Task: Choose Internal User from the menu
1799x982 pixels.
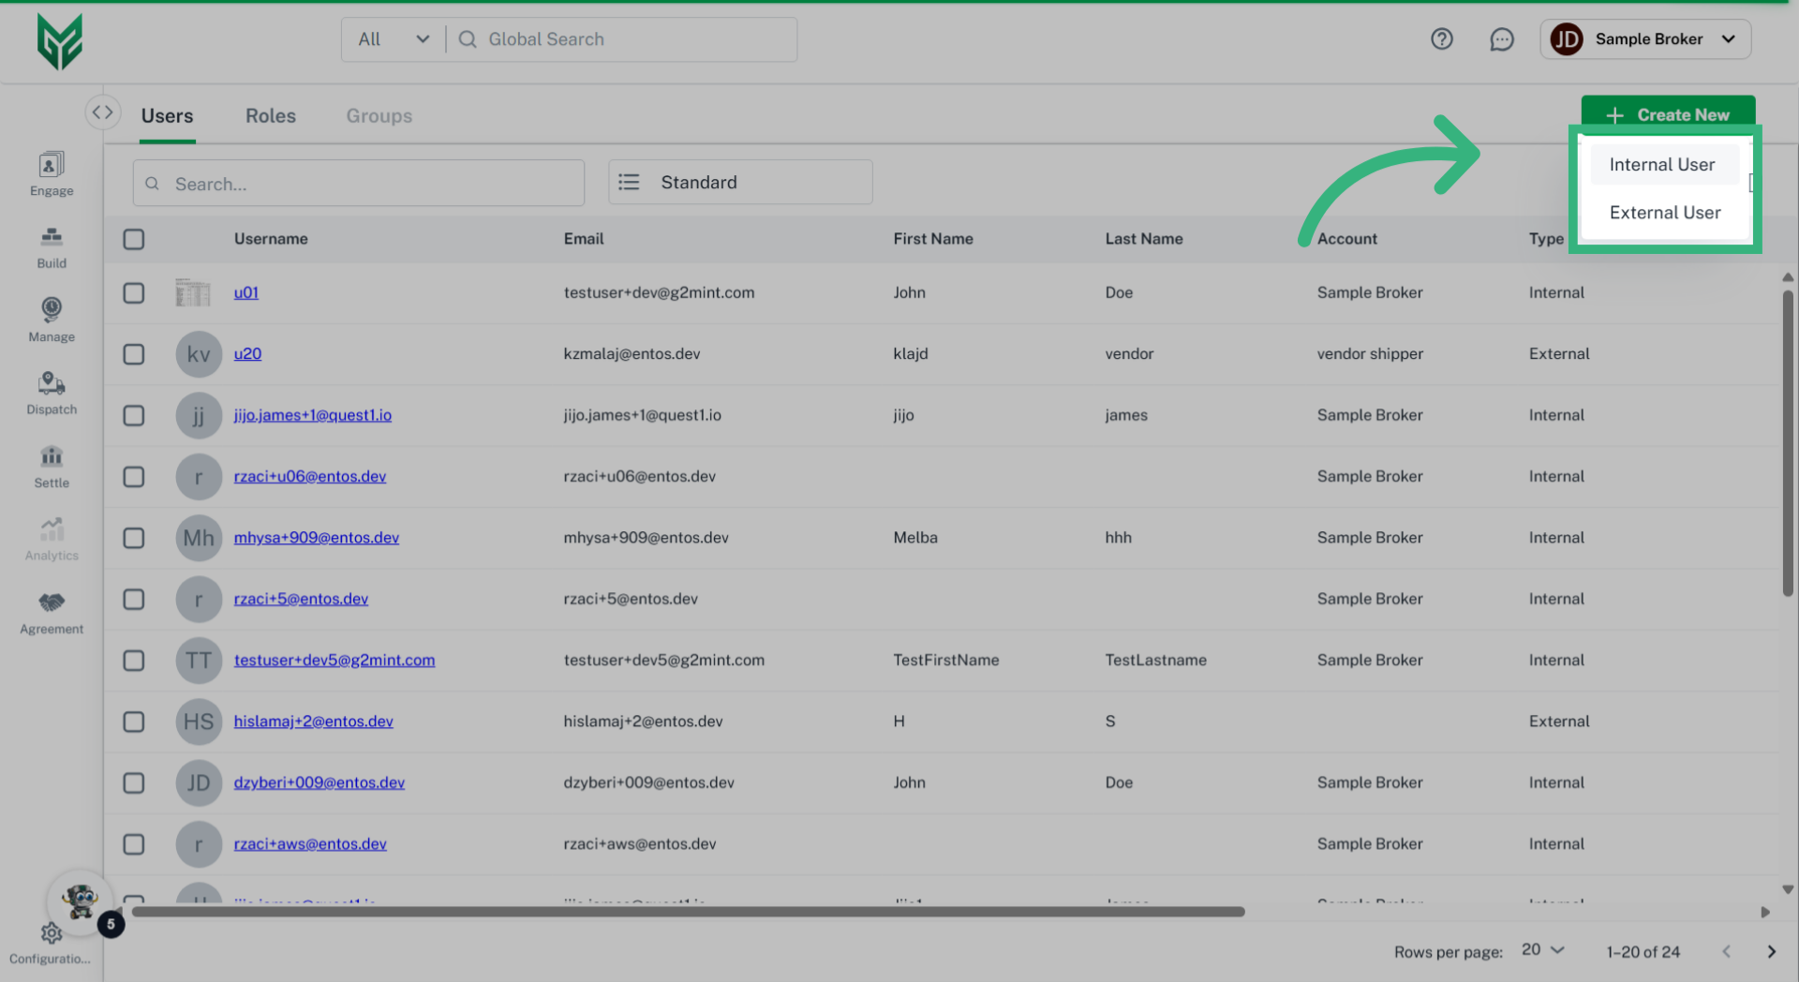Action: coord(1661,165)
